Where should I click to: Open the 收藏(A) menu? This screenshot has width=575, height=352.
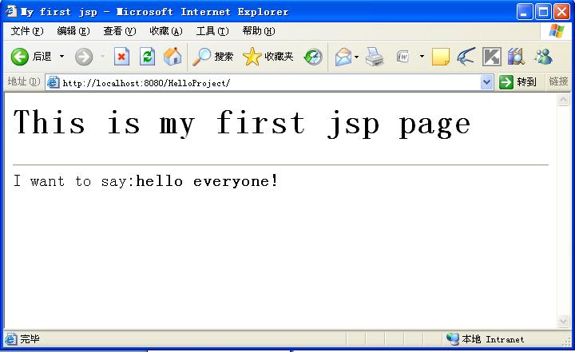(x=166, y=31)
